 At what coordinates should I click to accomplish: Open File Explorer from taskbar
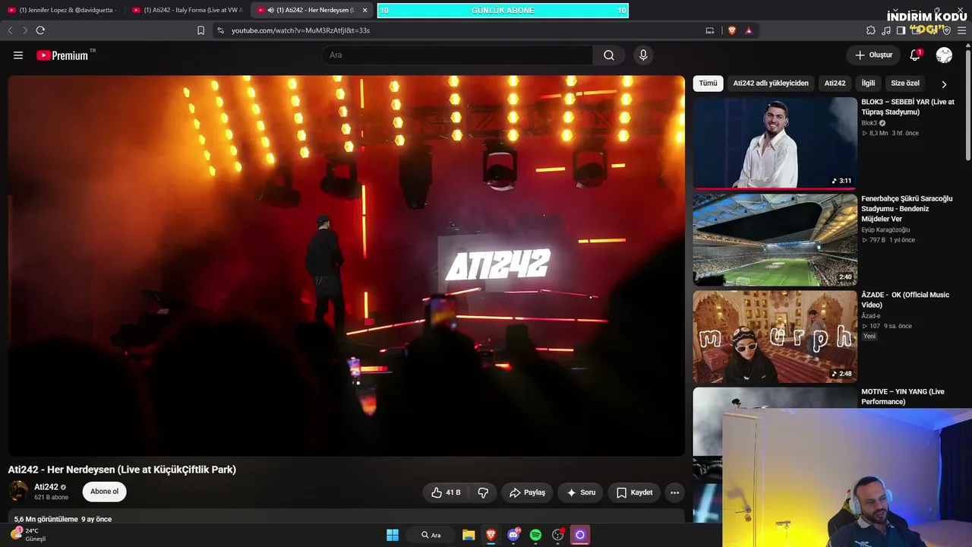click(x=469, y=535)
